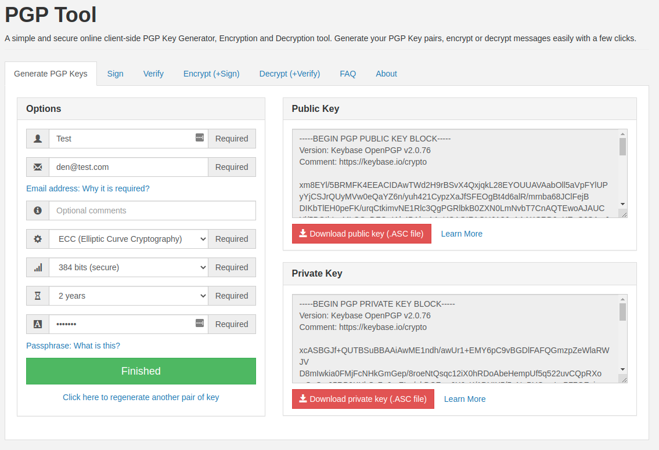Switch to the Sign tab
Image resolution: width=659 pixels, height=450 pixels.
[x=115, y=74]
